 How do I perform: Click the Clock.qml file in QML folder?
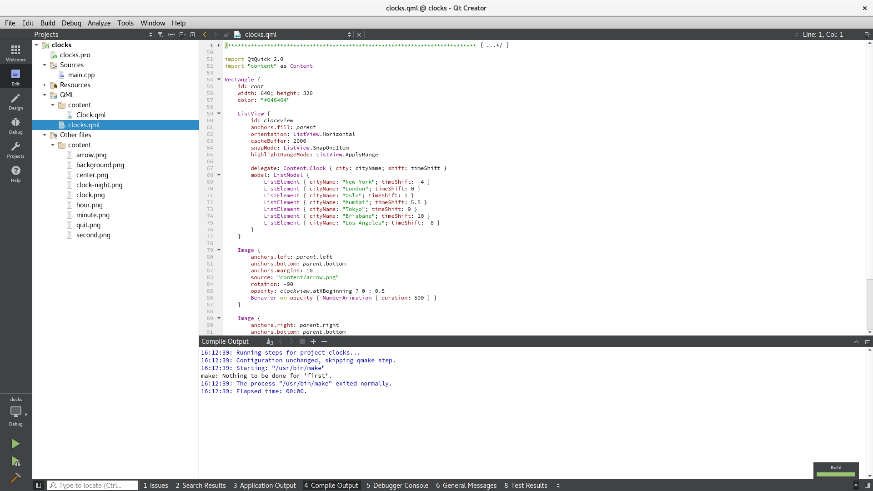point(91,115)
